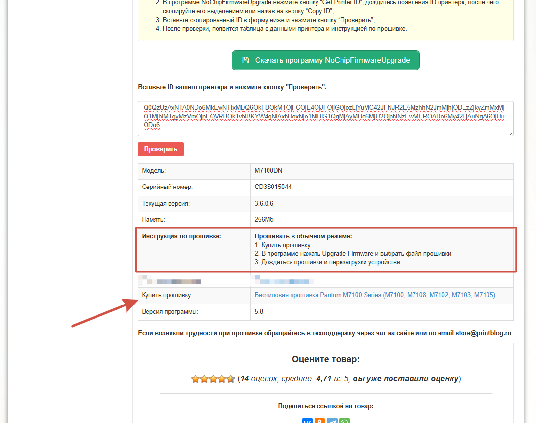
Task: Click the program version value 5.8
Action: [259, 312]
